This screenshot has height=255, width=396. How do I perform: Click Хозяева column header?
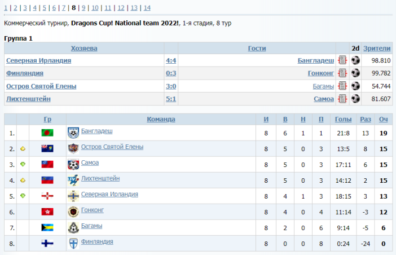click(84, 49)
